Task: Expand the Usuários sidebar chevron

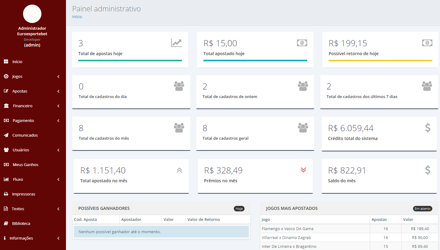Action: 58,150
